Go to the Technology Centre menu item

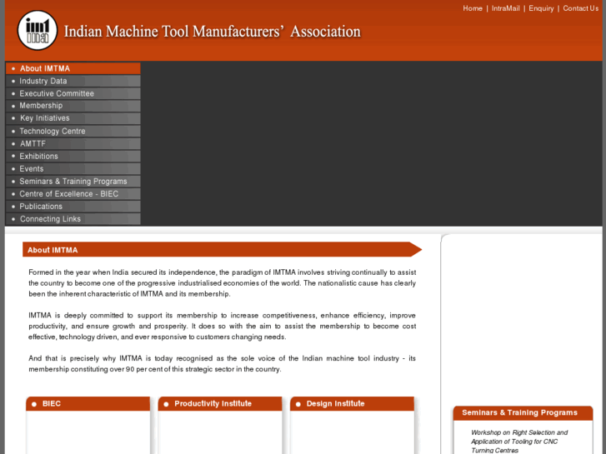(73, 131)
